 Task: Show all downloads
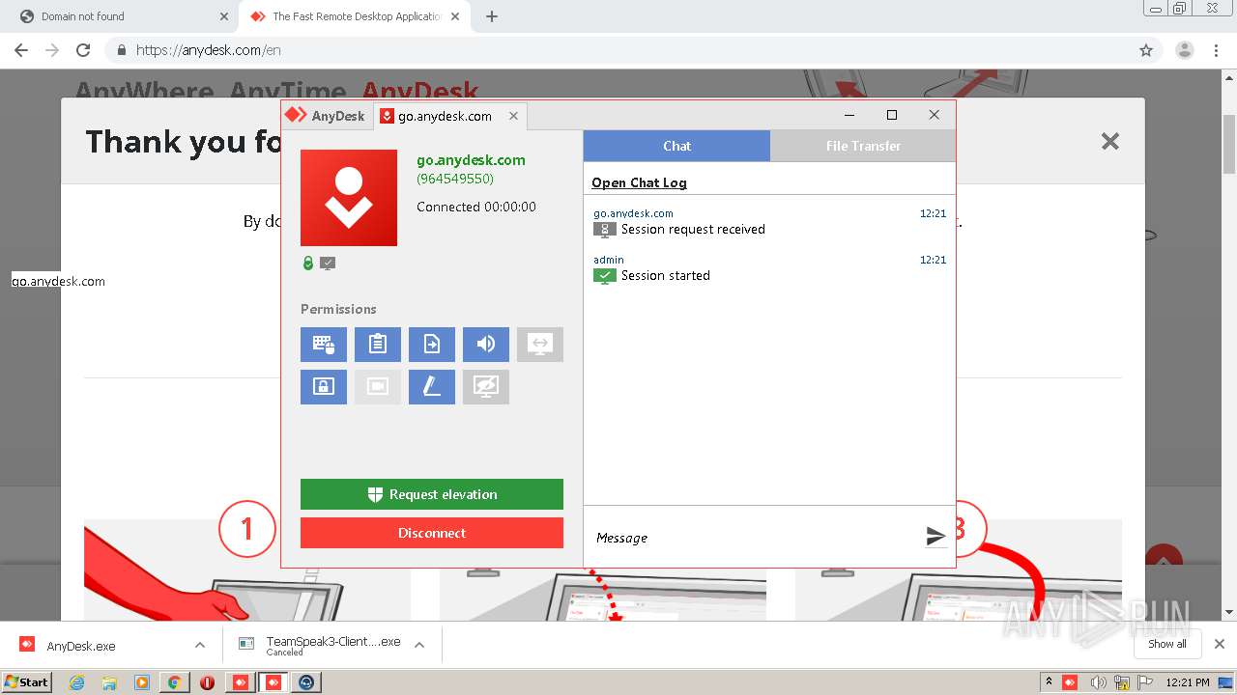coord(1167,644)
